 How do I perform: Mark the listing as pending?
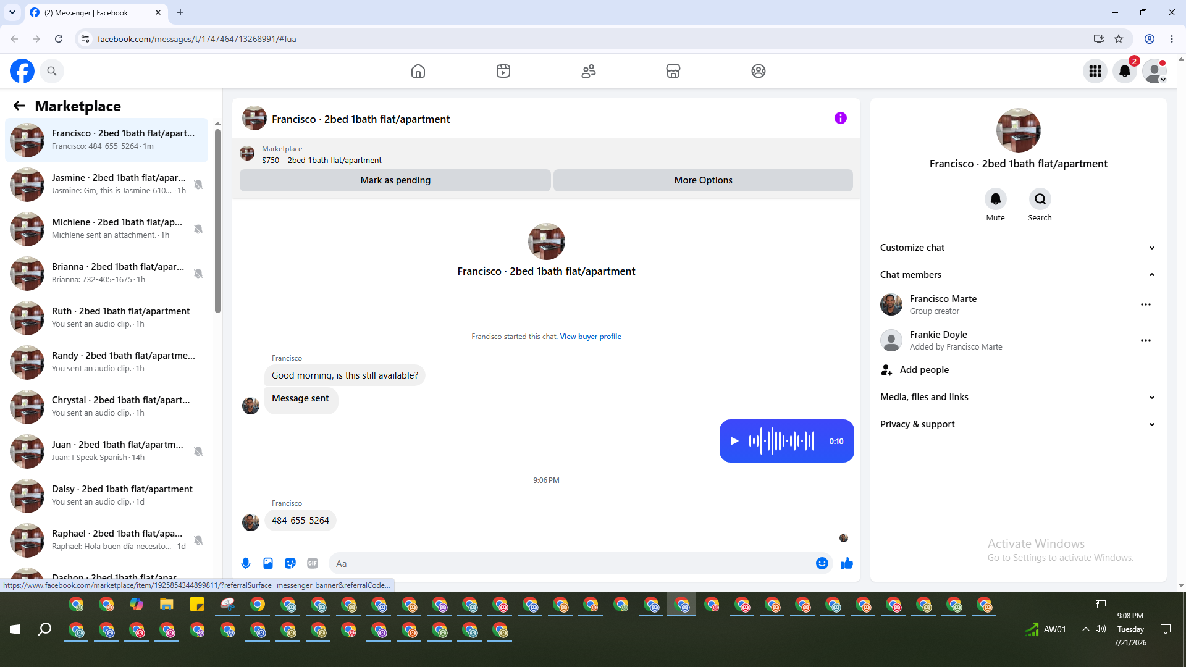[x=395, y=180]
